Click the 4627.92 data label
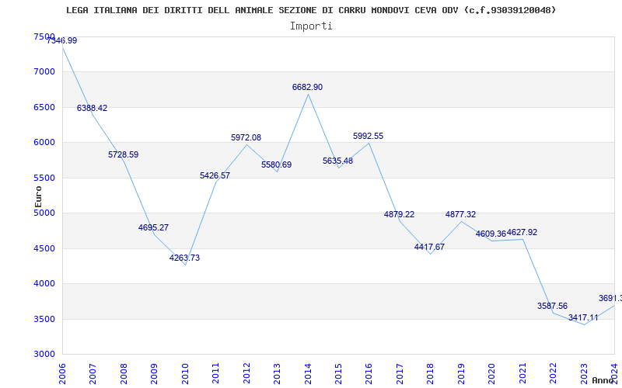 click(522, 232)
